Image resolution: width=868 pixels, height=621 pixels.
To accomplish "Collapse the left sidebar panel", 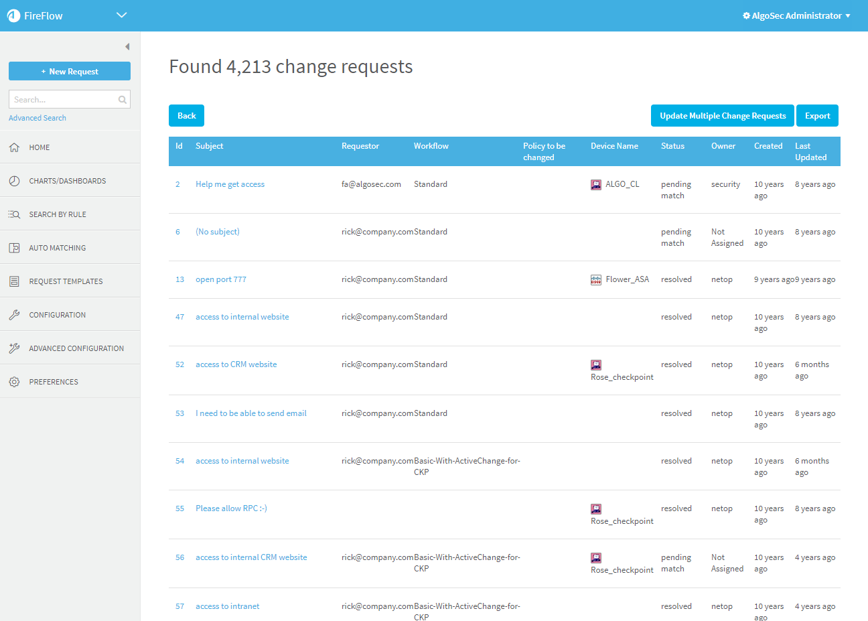I will click(127, 47).
